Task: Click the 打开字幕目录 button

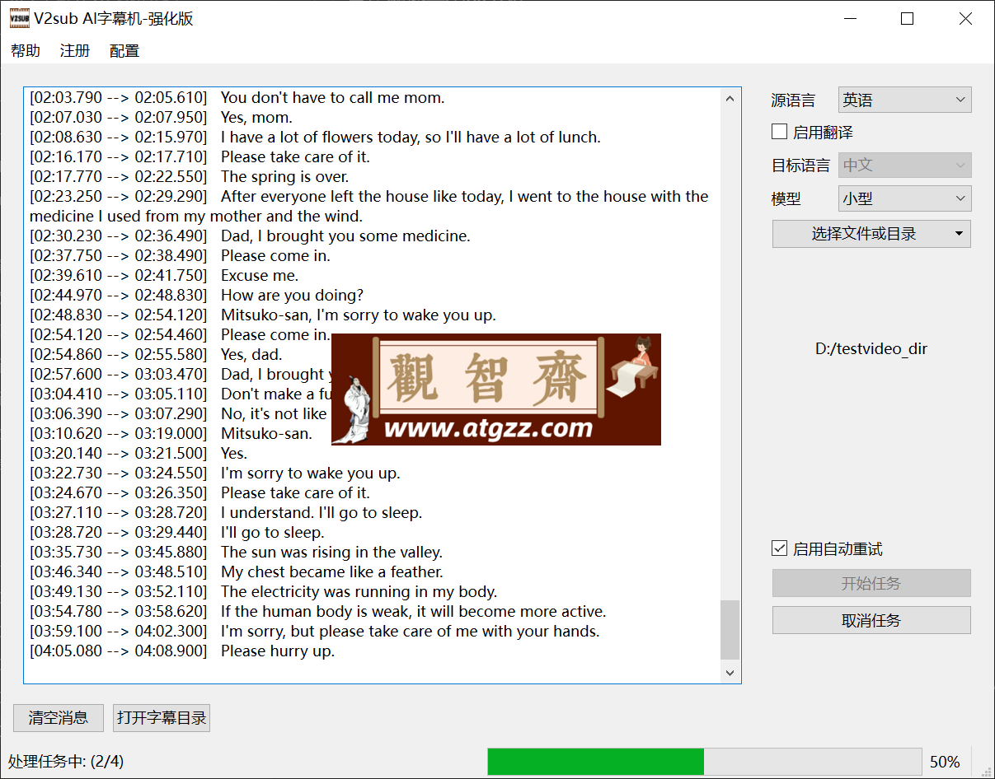Action: point(162,718)
